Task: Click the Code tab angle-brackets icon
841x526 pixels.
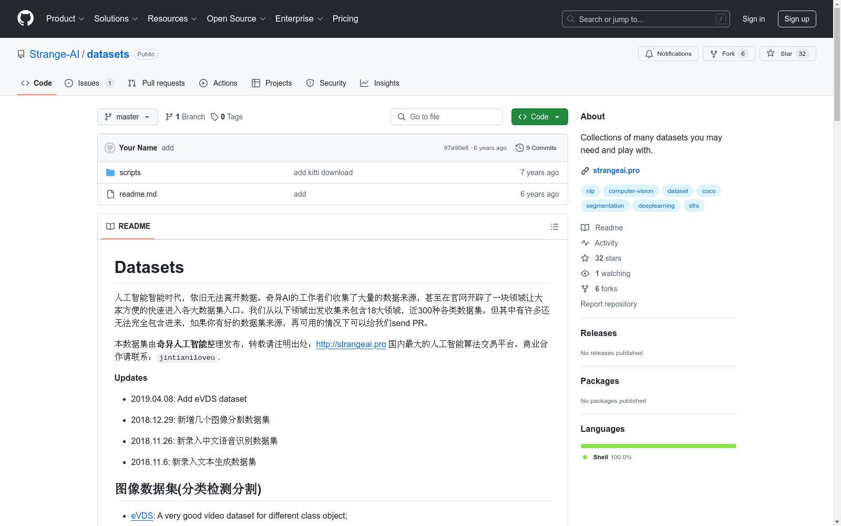Action: tap(25, 83)
